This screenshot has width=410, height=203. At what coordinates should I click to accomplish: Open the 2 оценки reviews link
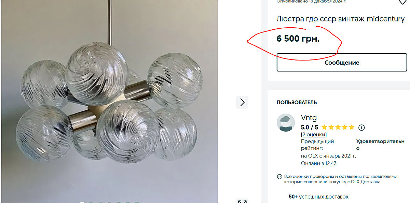[314, 135]
